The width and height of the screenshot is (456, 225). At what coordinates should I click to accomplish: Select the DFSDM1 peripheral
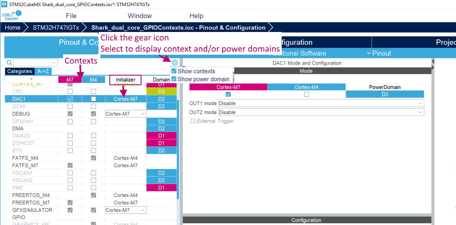[x=22, y=121]
